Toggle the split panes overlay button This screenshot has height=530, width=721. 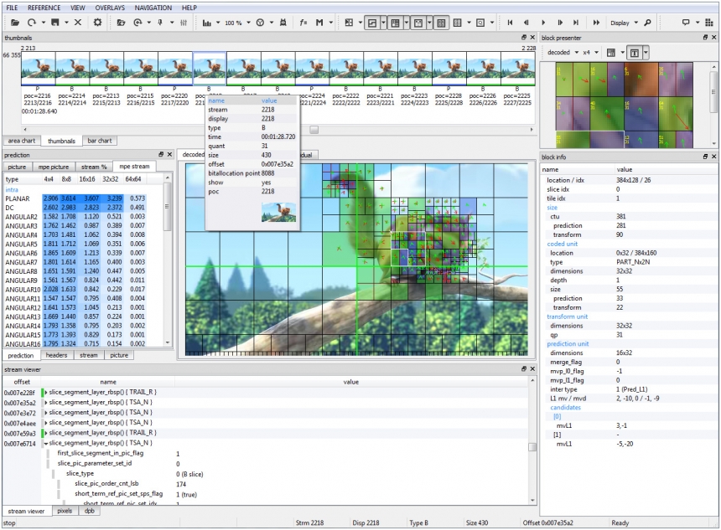point(457,23)
